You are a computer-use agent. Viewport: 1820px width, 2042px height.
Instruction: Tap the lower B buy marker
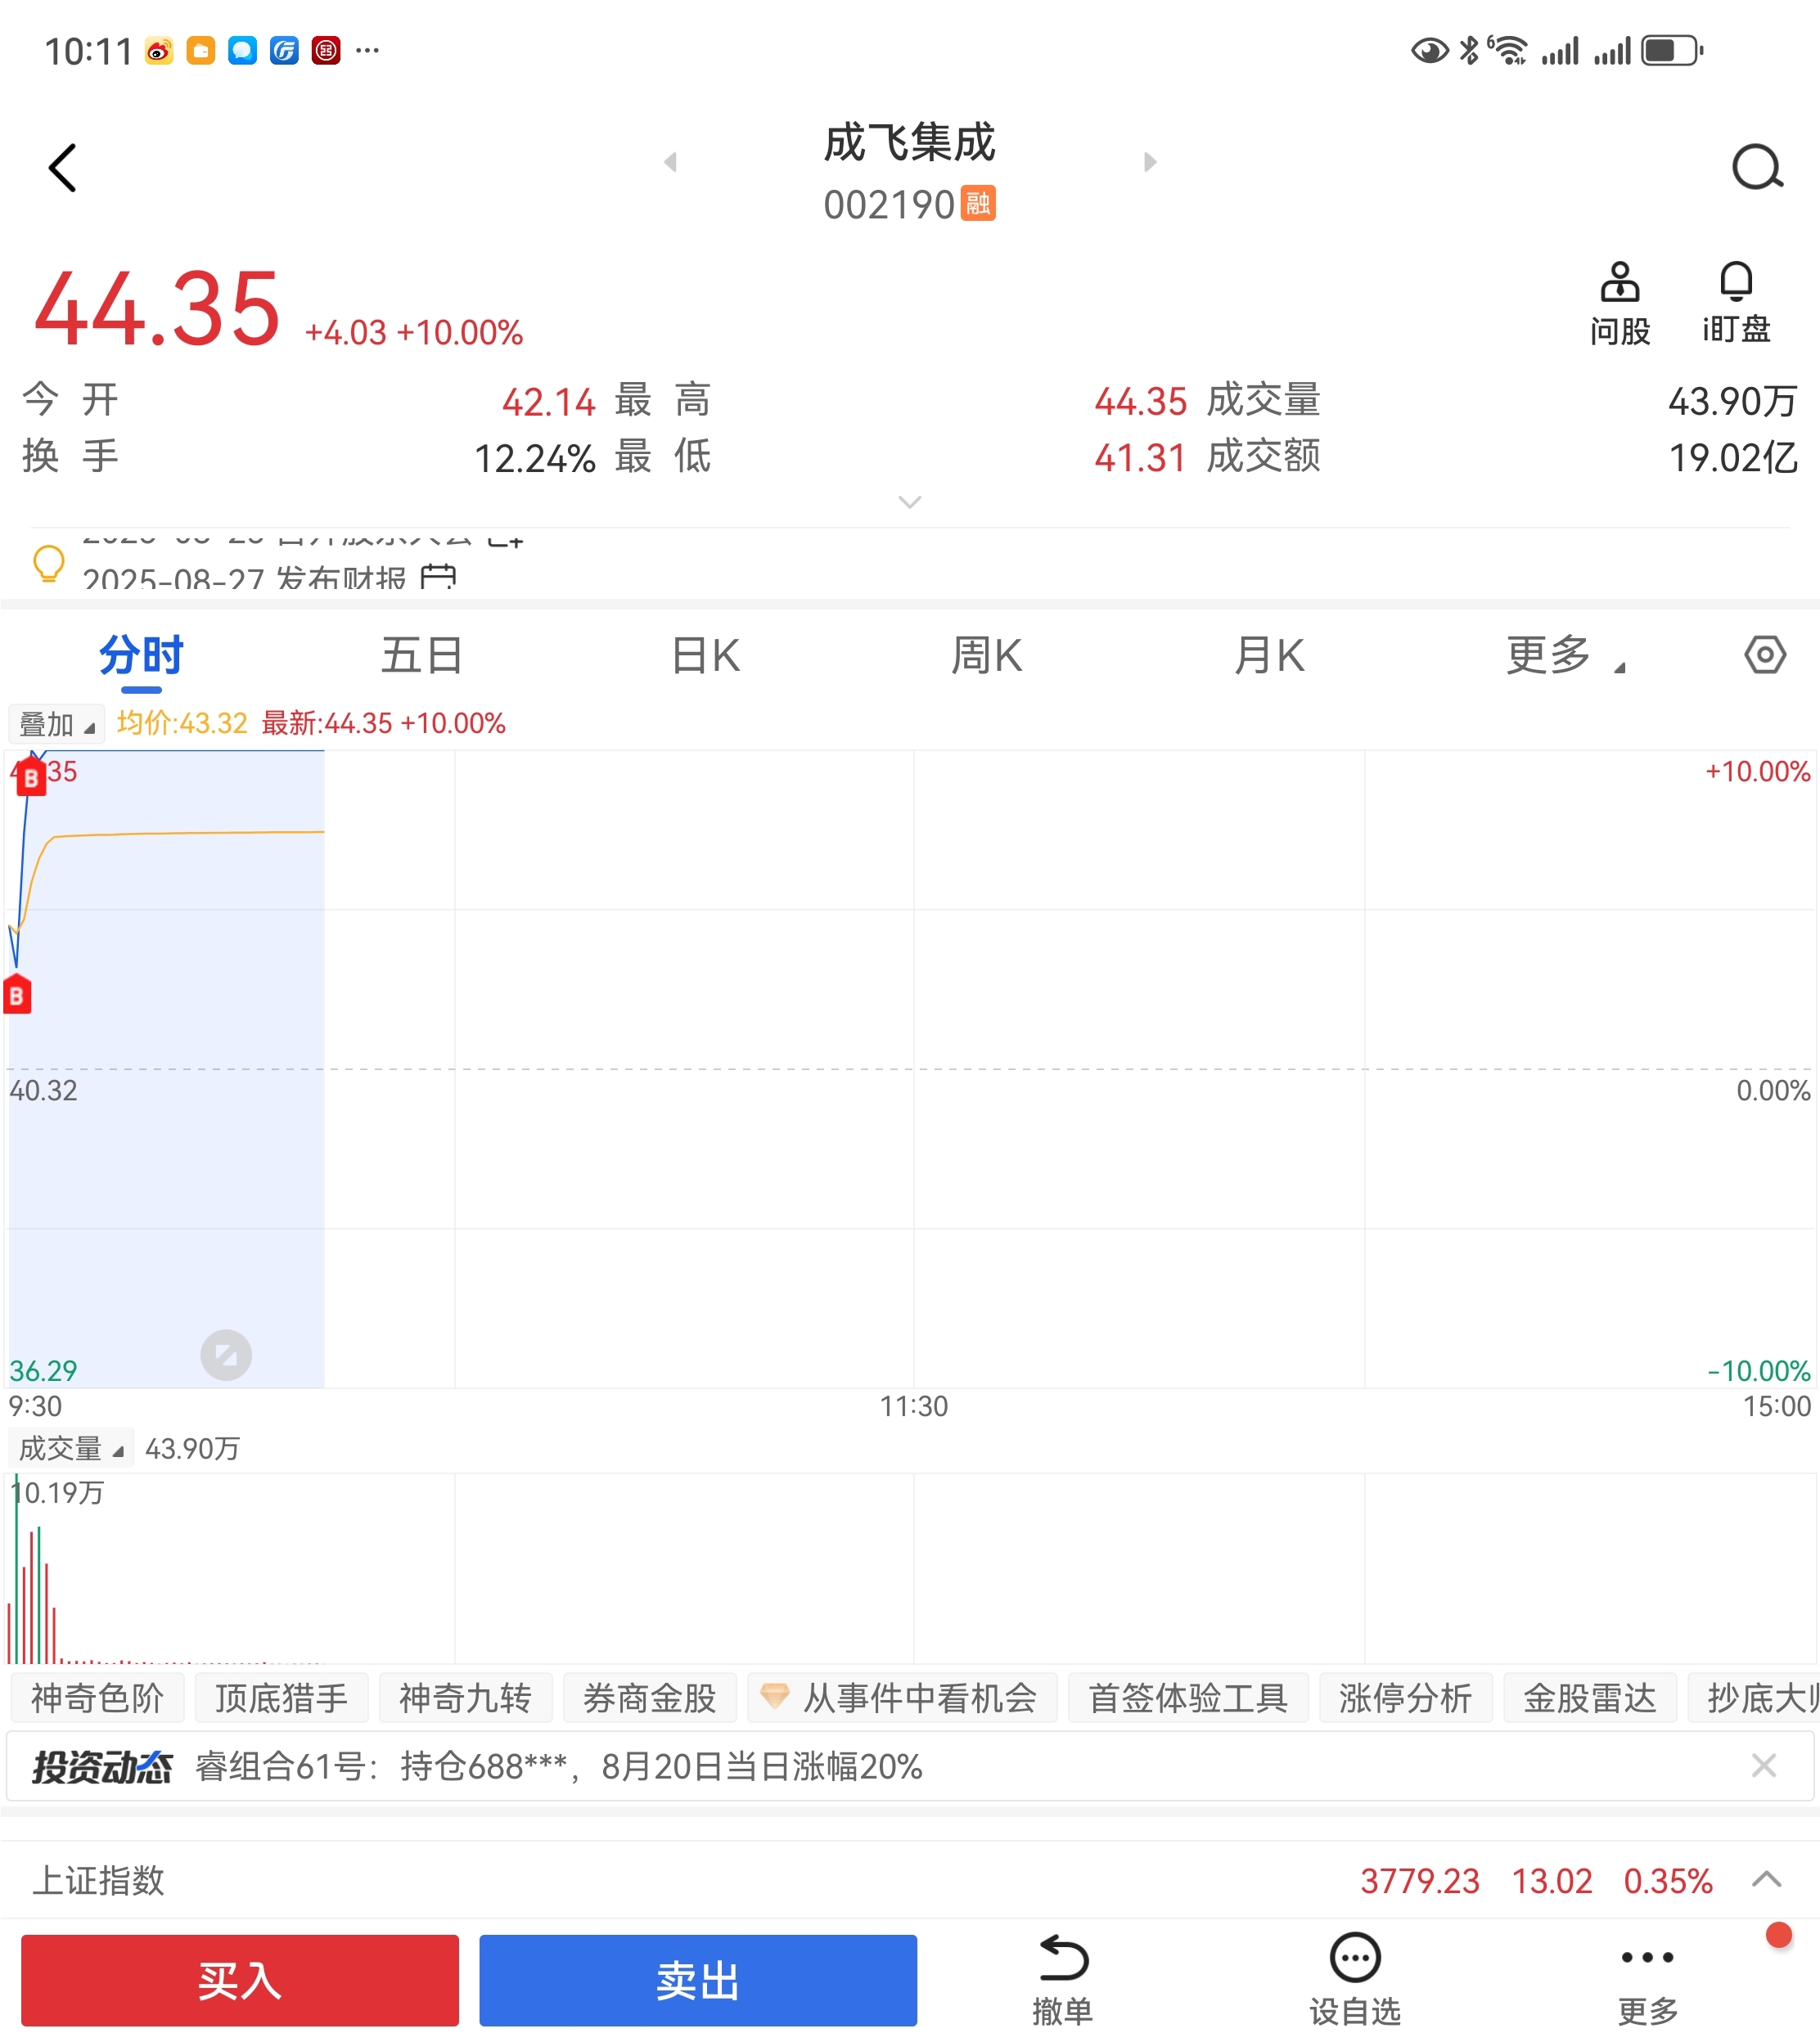(17, 995)
